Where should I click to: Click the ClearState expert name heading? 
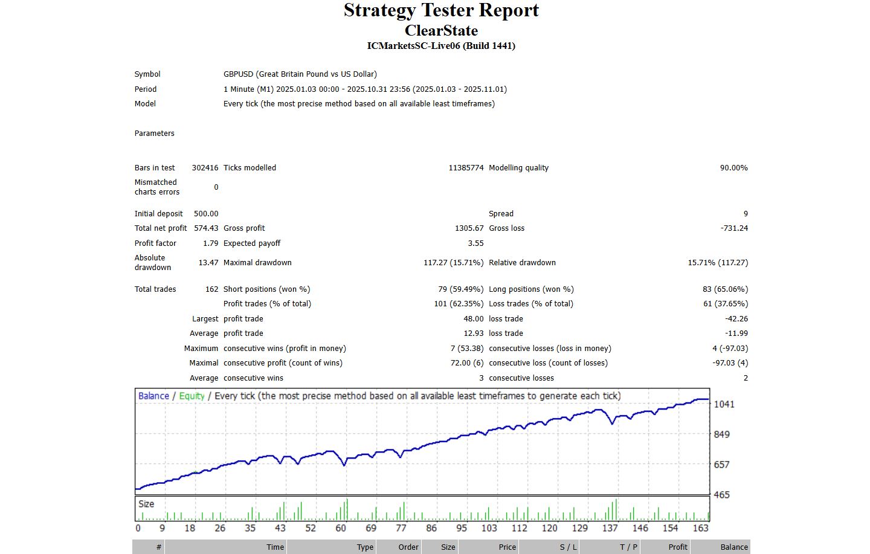(441, 31)
